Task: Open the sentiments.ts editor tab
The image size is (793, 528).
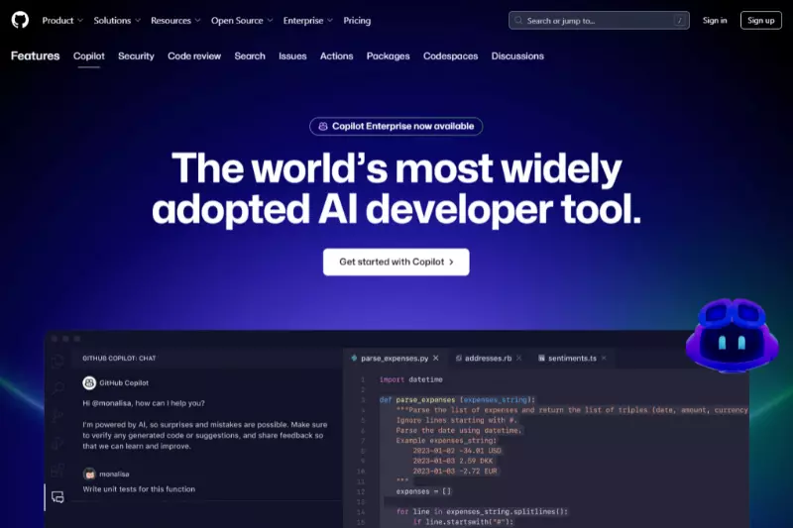Action: pos(572,359)
